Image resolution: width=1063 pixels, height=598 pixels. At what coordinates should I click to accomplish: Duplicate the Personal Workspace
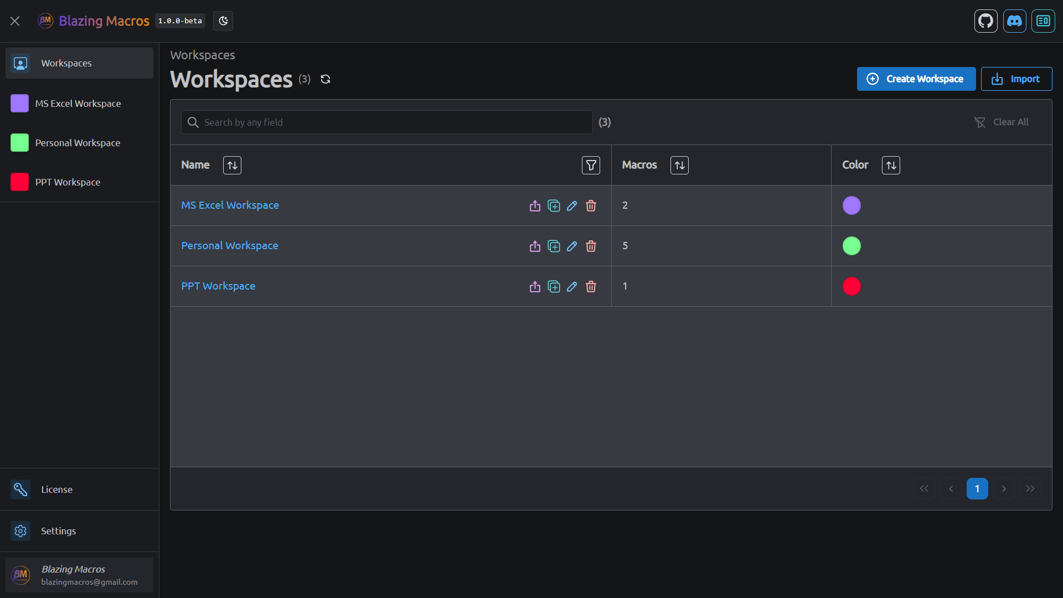pyautogui.click(x=554, y=246)
